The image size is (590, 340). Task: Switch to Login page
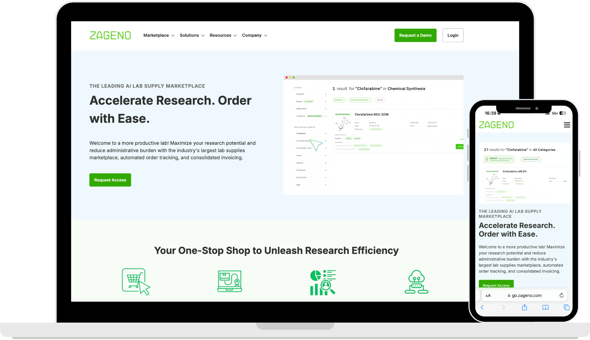(453, 35)
